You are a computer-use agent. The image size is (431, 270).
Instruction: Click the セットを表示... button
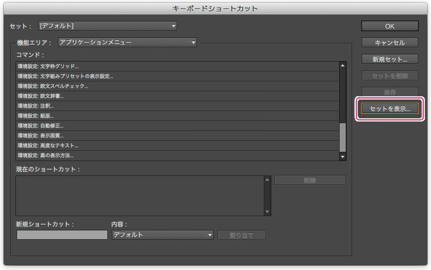point(390,108)
